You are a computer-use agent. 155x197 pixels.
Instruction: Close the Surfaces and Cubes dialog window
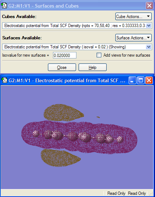tap(149, 6)
